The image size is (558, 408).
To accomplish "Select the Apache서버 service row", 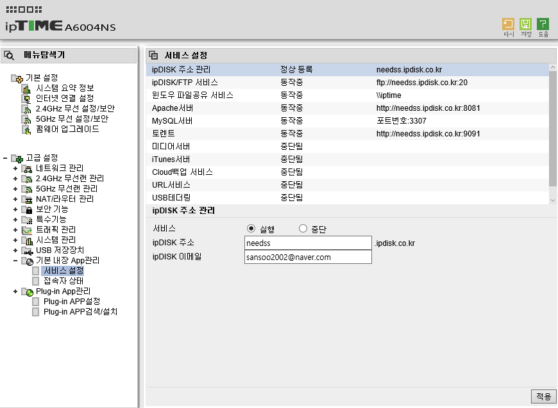I will click(x=348, y=108).
